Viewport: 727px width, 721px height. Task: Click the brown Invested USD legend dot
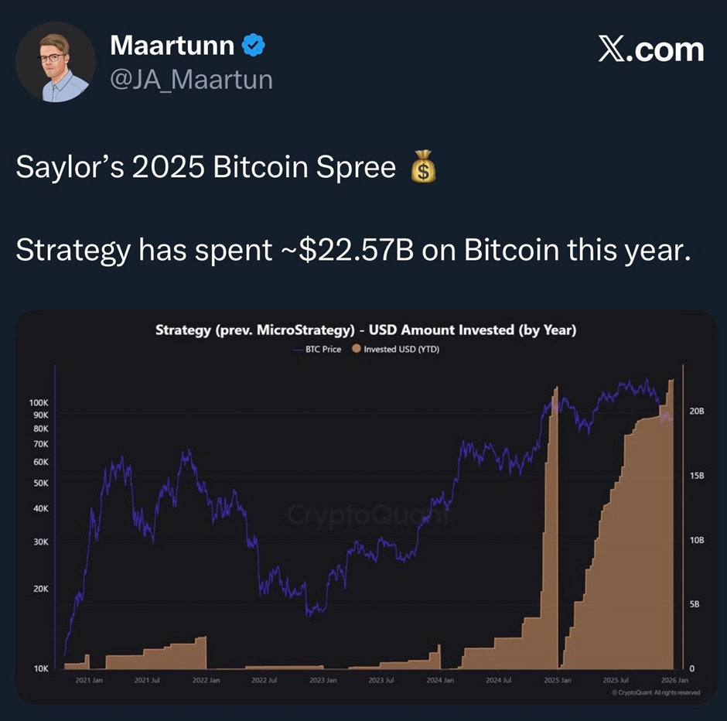(356, 350)
